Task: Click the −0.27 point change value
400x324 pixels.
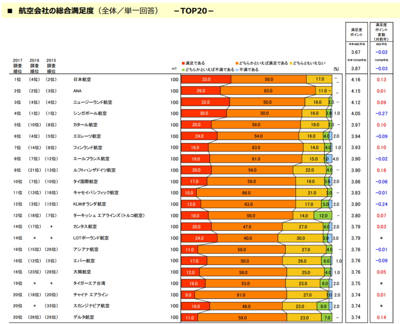Action: tap(381, 114)
